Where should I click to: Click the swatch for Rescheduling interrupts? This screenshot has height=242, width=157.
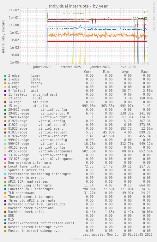5,185
